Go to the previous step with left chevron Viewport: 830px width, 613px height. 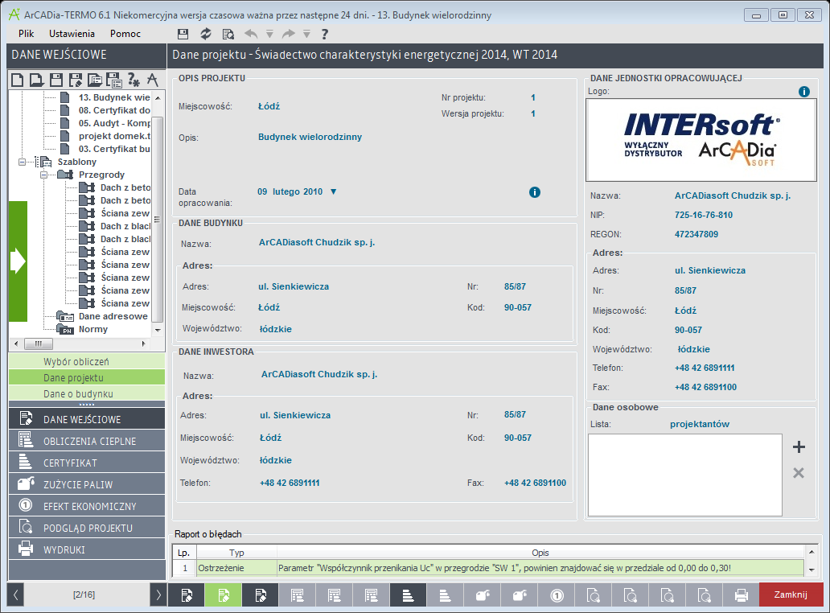15,595
